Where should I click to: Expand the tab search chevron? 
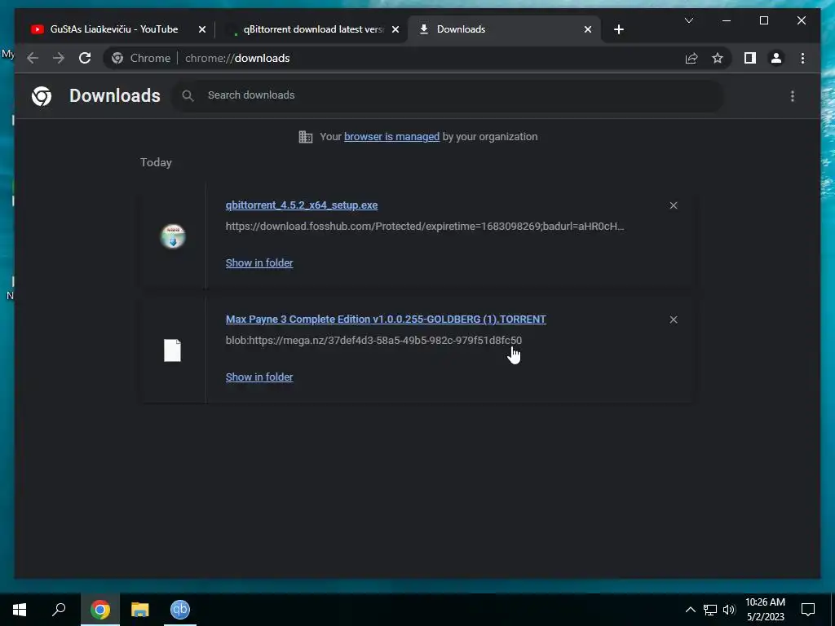[688, 20]
